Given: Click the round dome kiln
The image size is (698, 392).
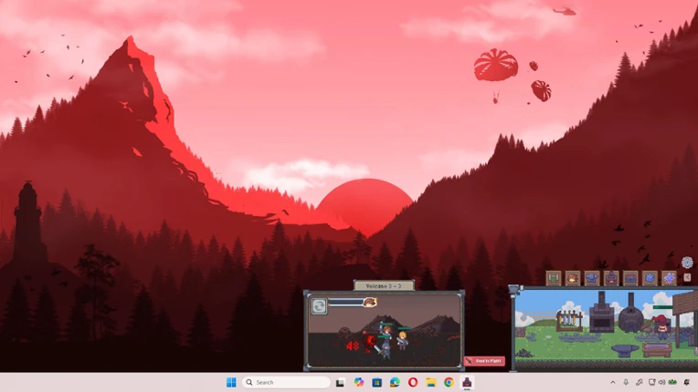Looking at the screenshot, I should coord(630,314).
